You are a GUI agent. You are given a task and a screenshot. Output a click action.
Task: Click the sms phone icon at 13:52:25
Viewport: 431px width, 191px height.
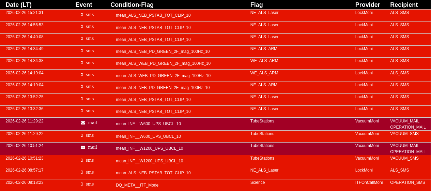coord(82,99)
